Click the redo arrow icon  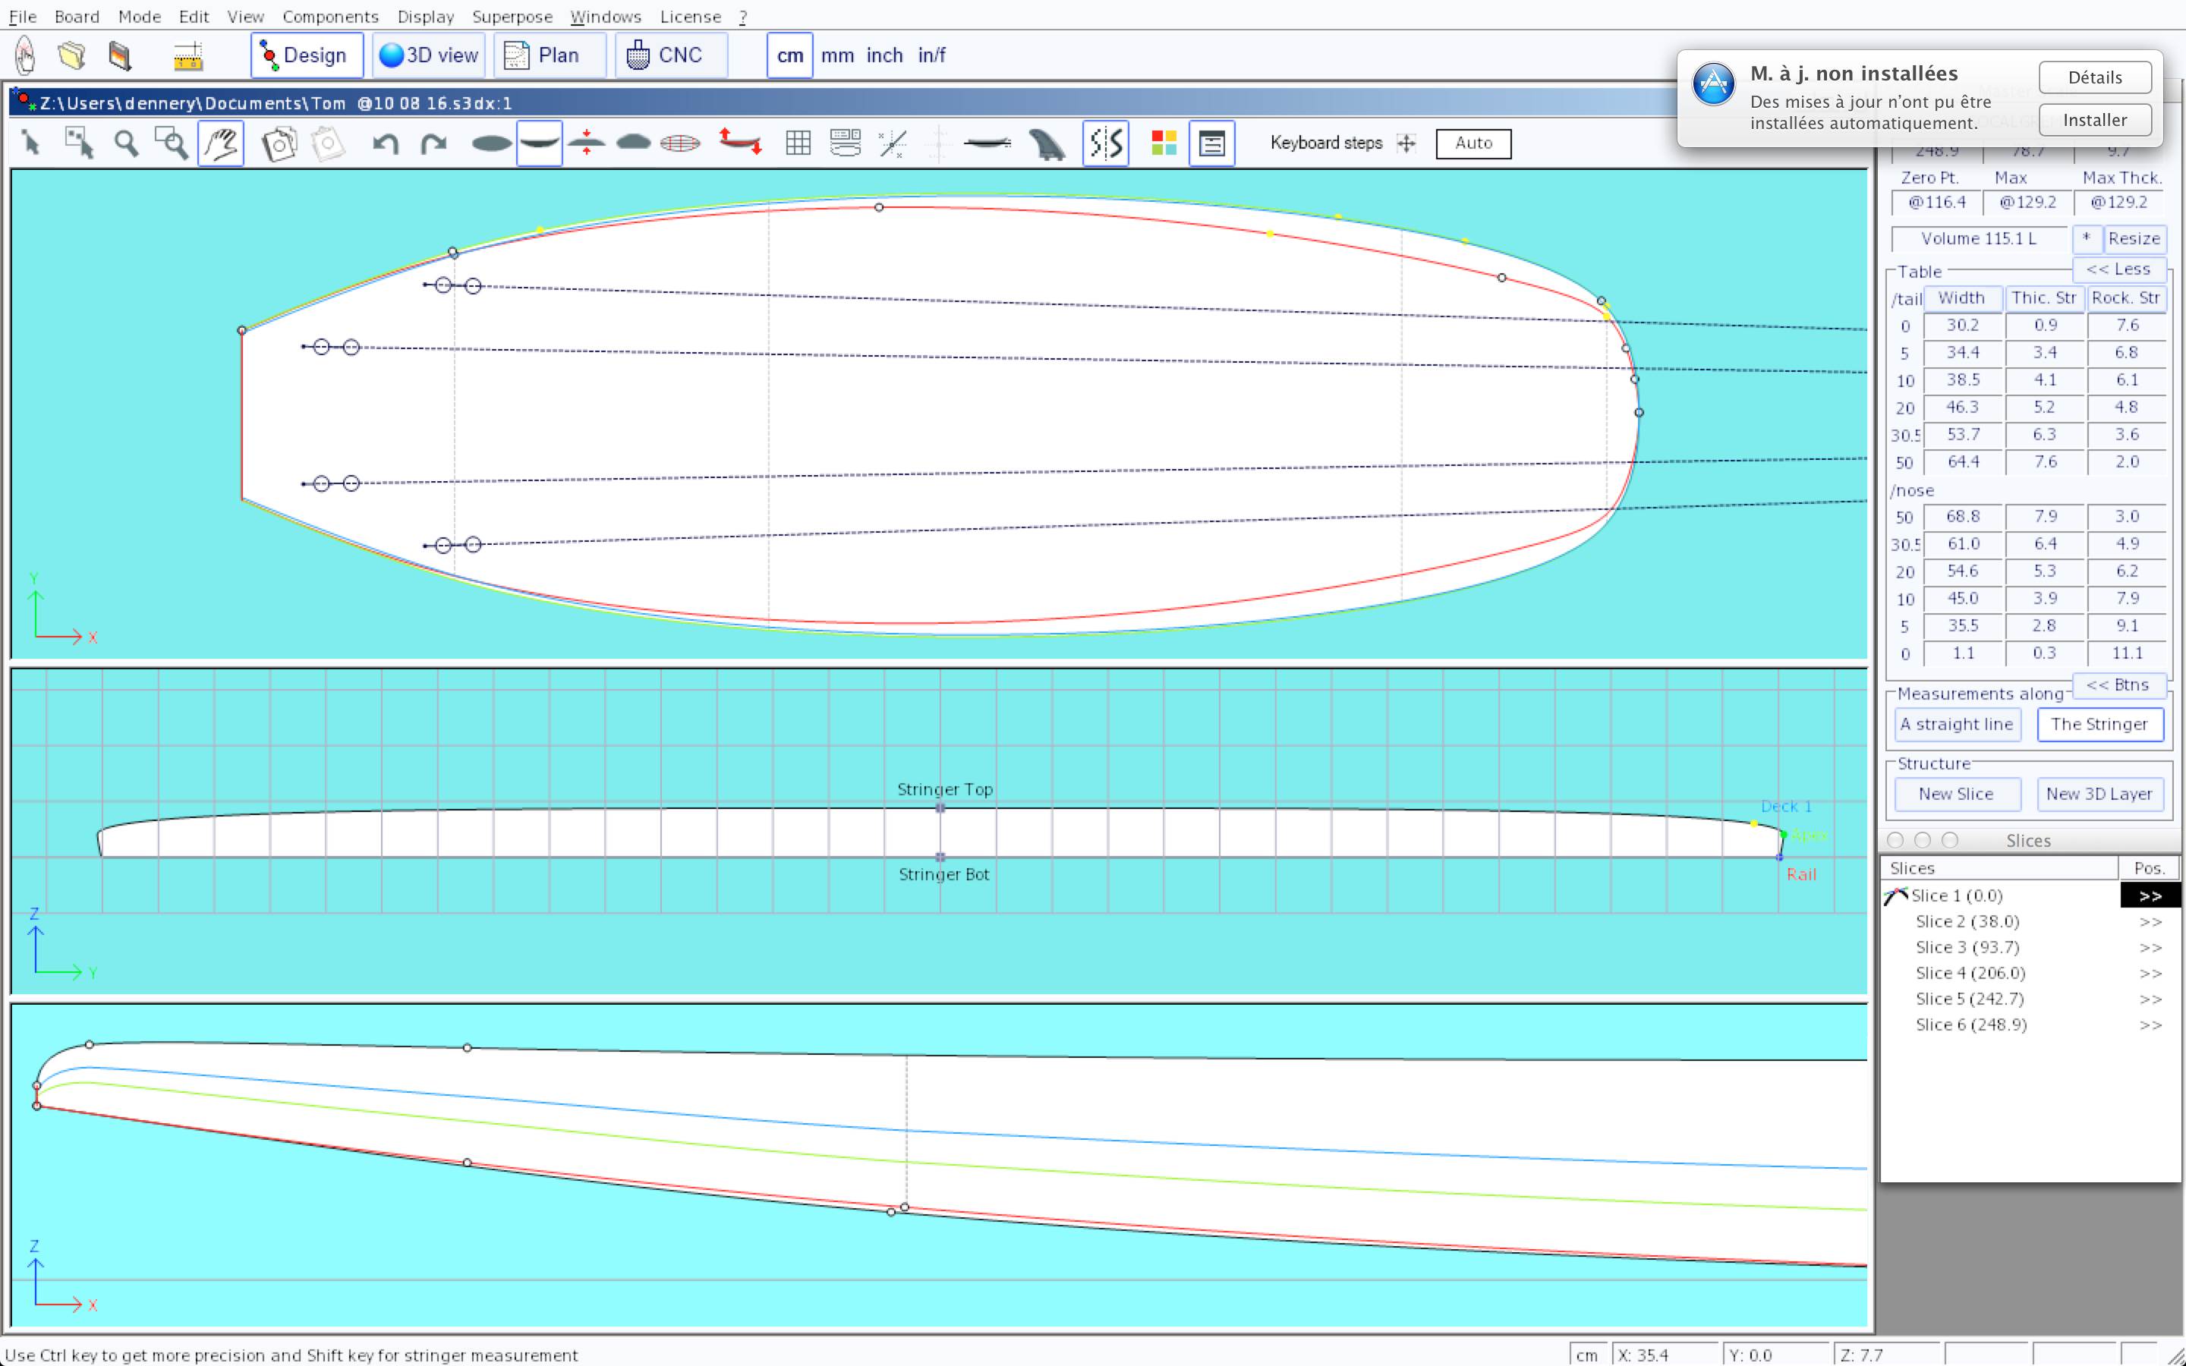coord(434,143)
